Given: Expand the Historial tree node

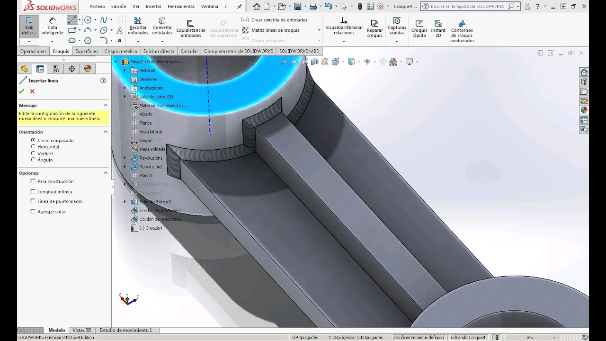Looking at the screenshot, I should pyautogui.click(x=125, y=70).
